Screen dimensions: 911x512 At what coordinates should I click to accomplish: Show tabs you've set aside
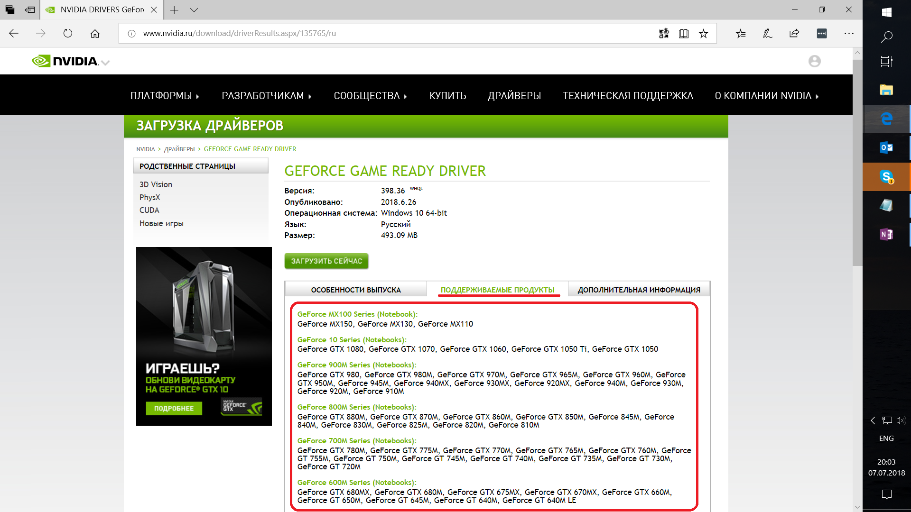[10, 9]
